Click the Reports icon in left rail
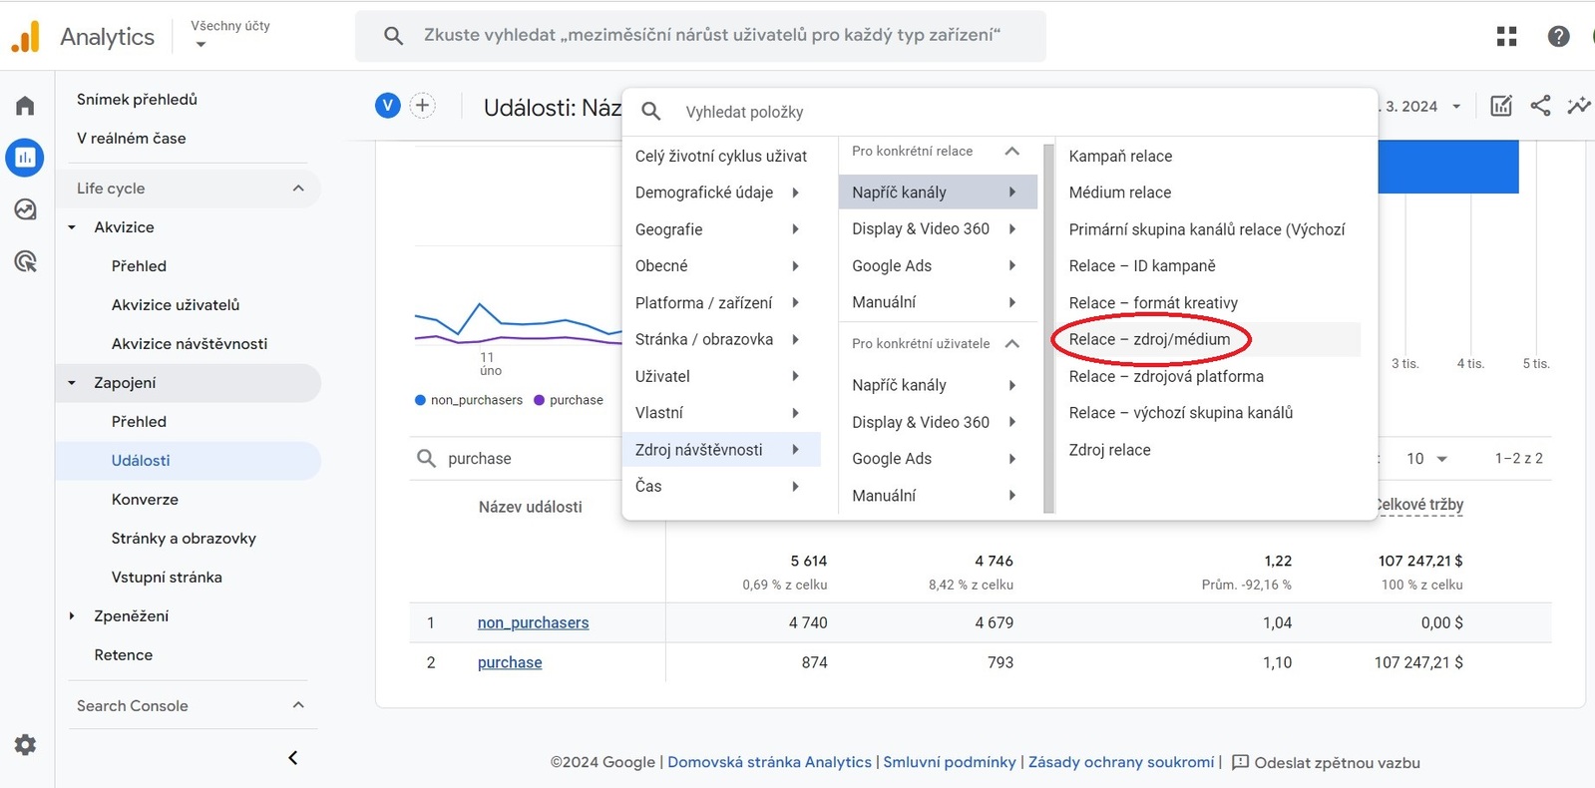The image size is (1595, 788). 25,158
